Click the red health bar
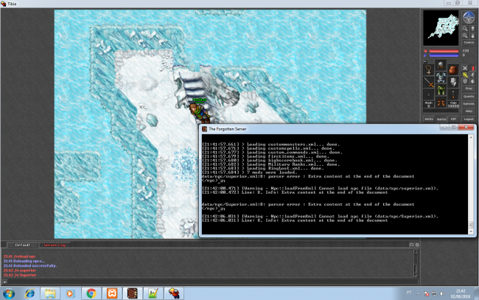Image resolution: width=479 pixels, height=300 pixels. (444, 51)
